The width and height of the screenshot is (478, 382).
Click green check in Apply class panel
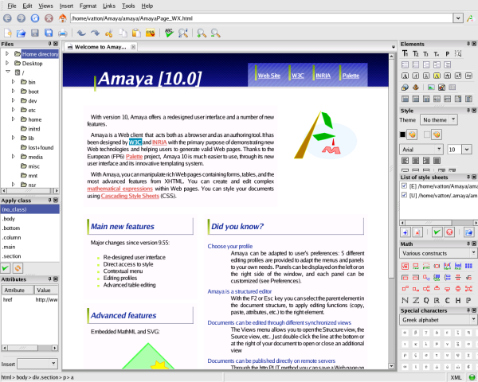(7, 267)
